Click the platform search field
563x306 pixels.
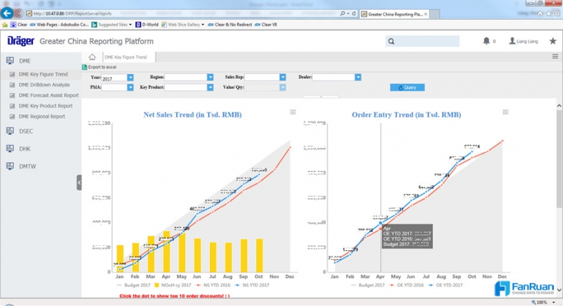[x=422, y=41]
